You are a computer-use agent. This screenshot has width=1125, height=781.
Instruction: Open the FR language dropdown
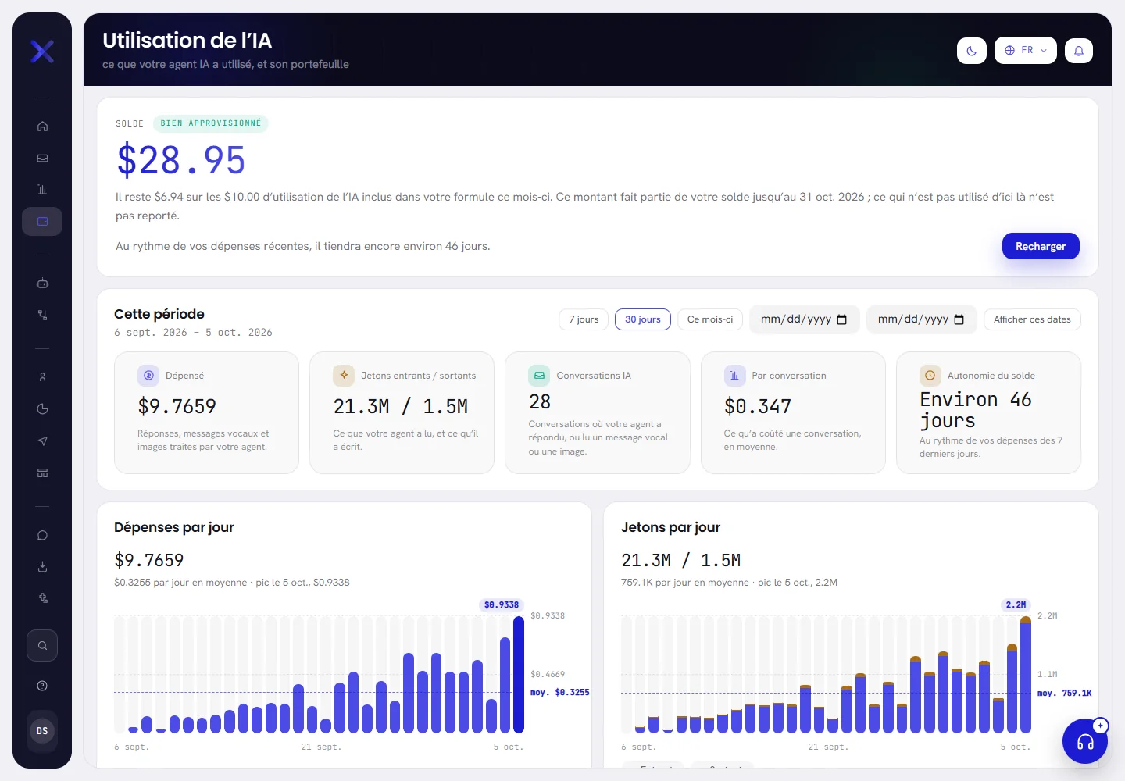tap(1026, 51)
